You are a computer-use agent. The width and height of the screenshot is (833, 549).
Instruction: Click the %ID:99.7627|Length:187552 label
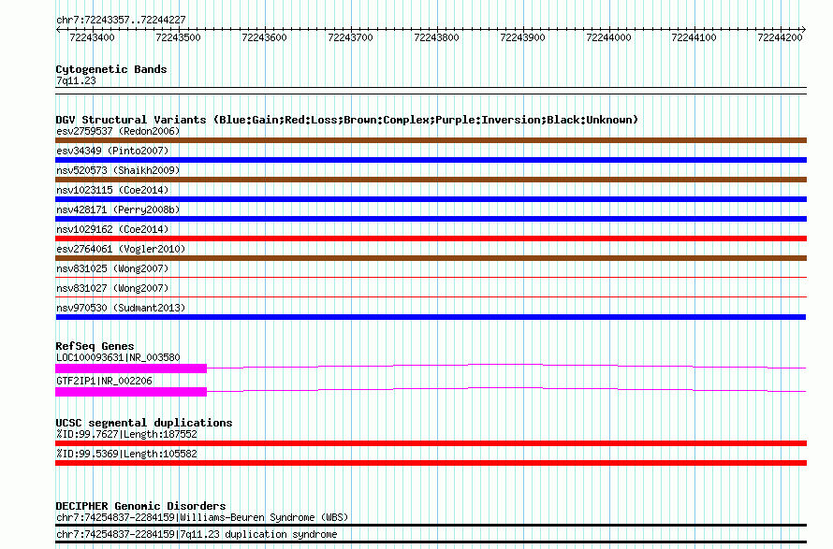pos(126,434)
